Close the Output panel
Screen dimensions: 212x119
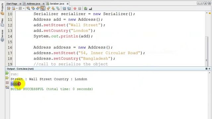pyautogui.click(x=209, y=69)
